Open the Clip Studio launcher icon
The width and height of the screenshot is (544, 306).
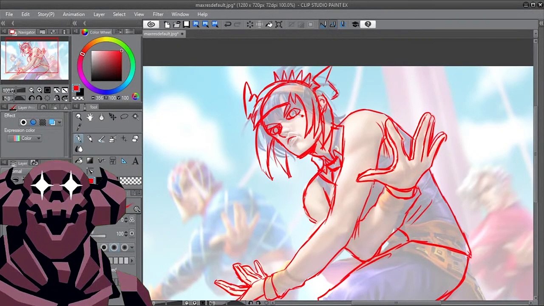pyautogui.click(x=151, y=24)
